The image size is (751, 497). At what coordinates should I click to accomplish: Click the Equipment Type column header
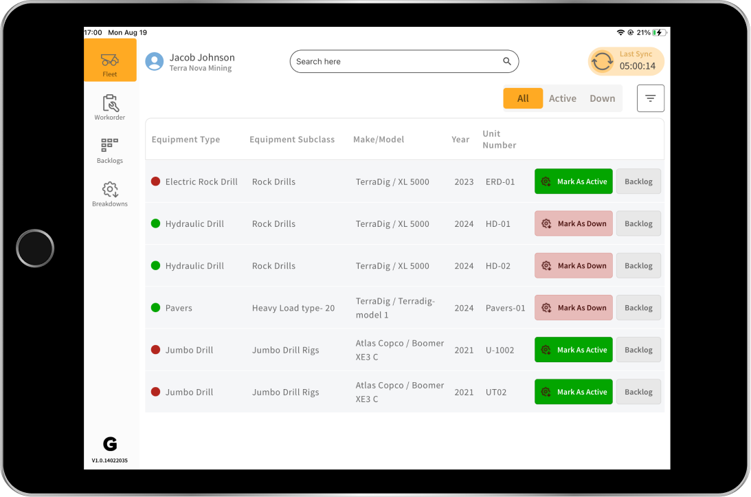[x=186, y=140]
